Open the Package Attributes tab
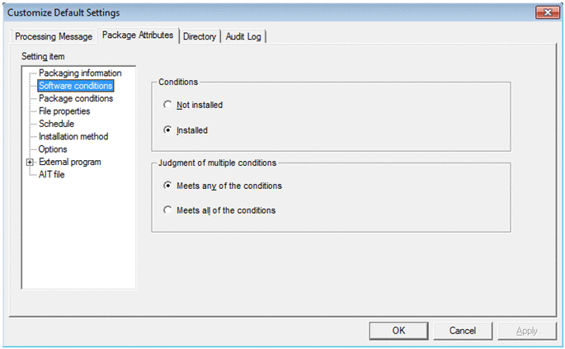Screen dimensions: 565x349 click(x=137, y=35)
